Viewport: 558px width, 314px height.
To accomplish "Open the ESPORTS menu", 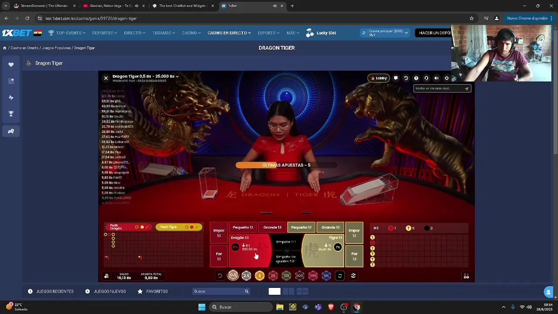I will pos(269,33).
